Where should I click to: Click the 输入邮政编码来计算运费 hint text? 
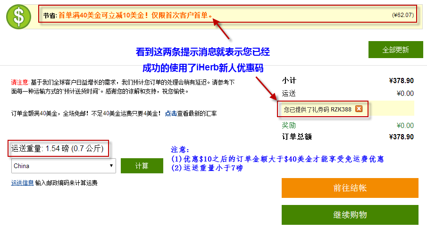(66, 183)
